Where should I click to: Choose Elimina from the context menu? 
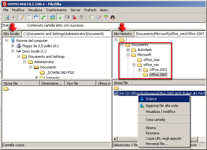point(164,128)
